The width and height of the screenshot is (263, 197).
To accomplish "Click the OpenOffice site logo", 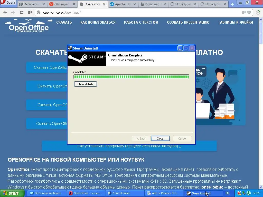I will point(29,26).
